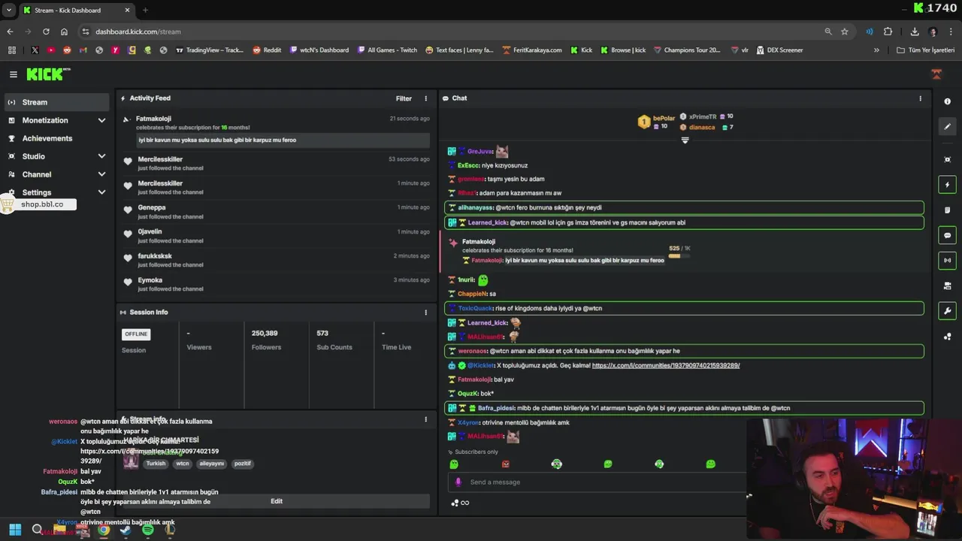Click the Filter button in Activity Feed
Image resolution: width=962 pixels, height=541 pixels.
pyautogui.click(x=404, y=98)
